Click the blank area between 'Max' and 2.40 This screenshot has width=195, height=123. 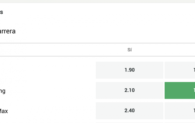pyautogui.click(x=52, y=111)
